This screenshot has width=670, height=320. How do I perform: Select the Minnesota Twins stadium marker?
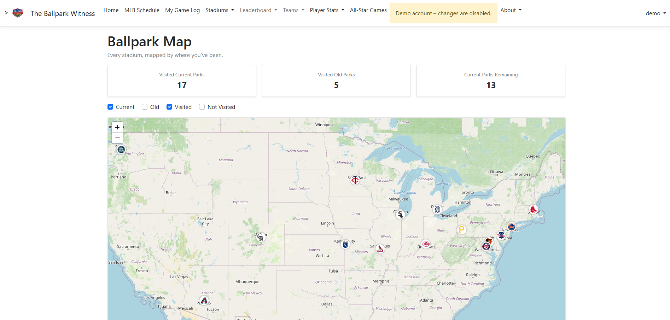(355, 180)
